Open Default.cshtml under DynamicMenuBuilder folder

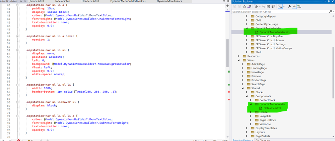pos(272,108)
